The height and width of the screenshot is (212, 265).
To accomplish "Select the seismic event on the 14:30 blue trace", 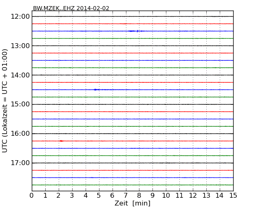I will tap(97, 90).
